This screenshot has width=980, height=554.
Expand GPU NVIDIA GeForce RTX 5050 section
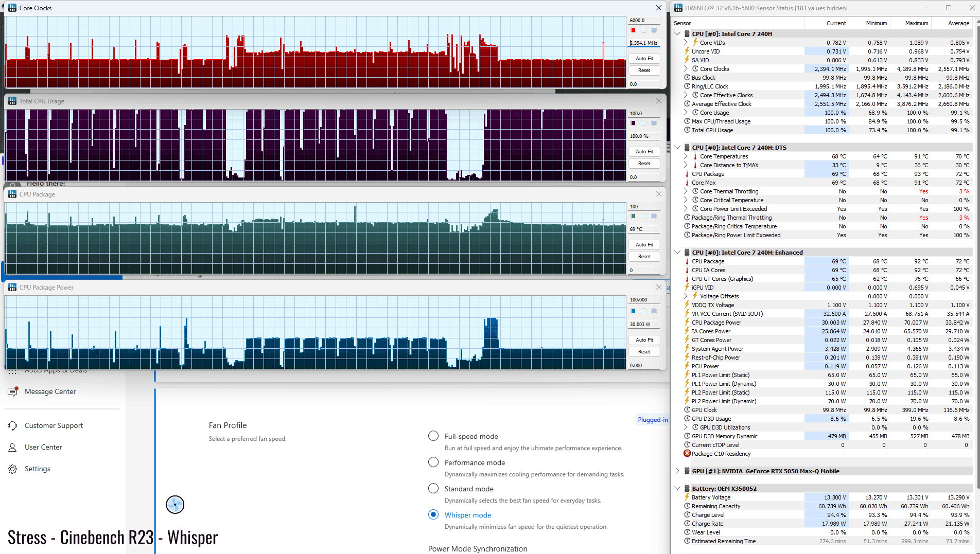click(x=677, y=471)
